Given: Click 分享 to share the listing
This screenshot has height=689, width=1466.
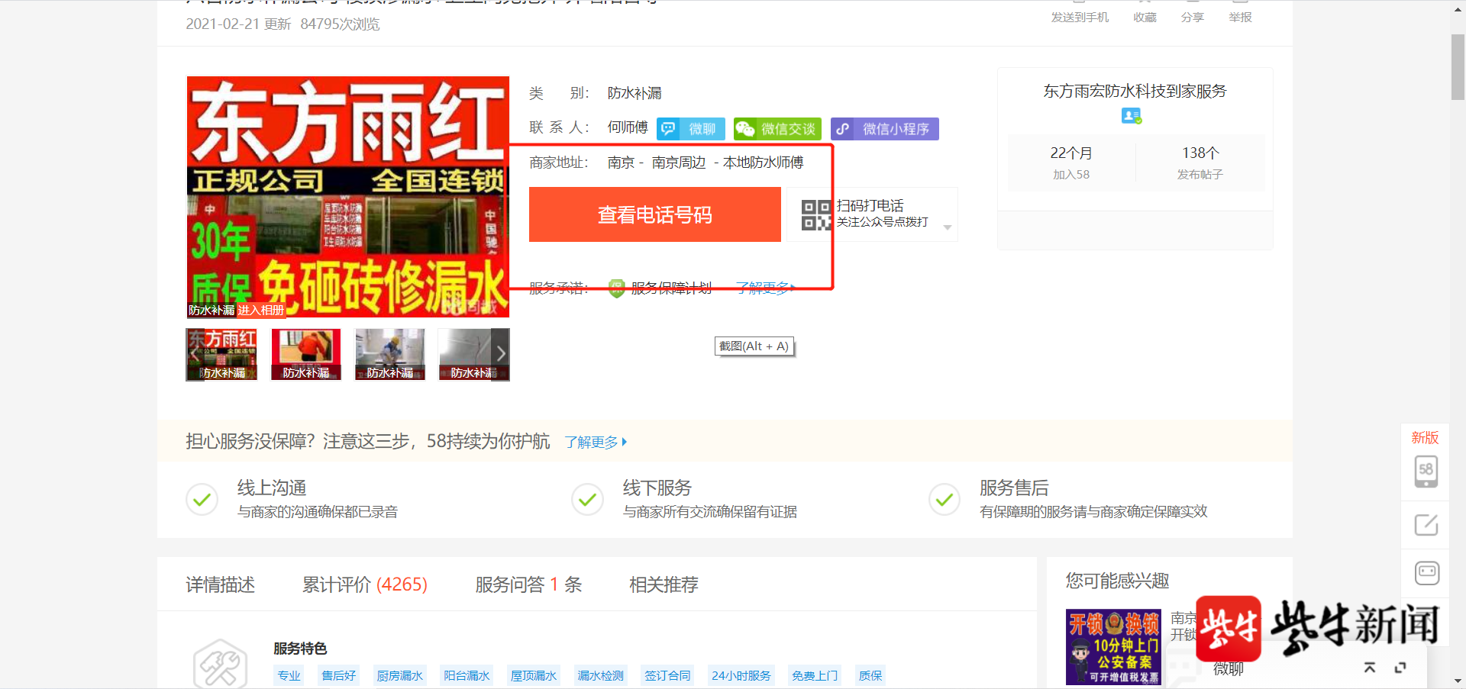Looking at the screenshot, I should point(1192,17).
